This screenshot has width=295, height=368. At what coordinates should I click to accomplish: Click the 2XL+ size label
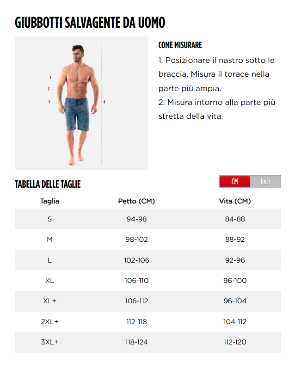(x=49, y=321)
